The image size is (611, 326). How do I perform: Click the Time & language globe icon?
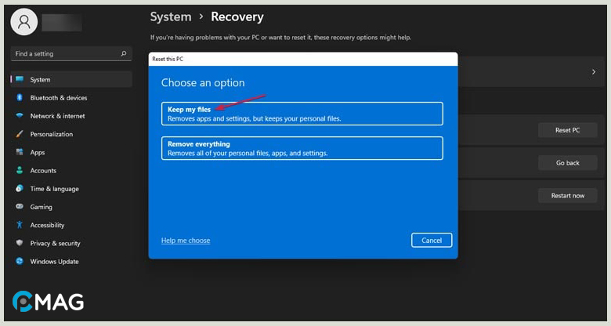pos(20,188)
